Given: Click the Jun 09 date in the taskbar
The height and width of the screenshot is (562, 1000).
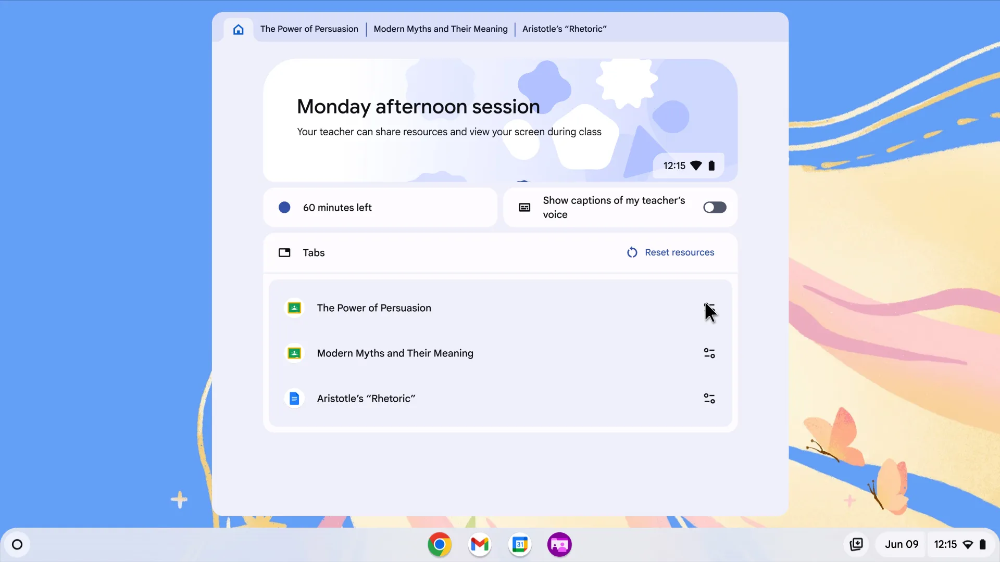Looking at the screenshot, I should pos(901,544).
